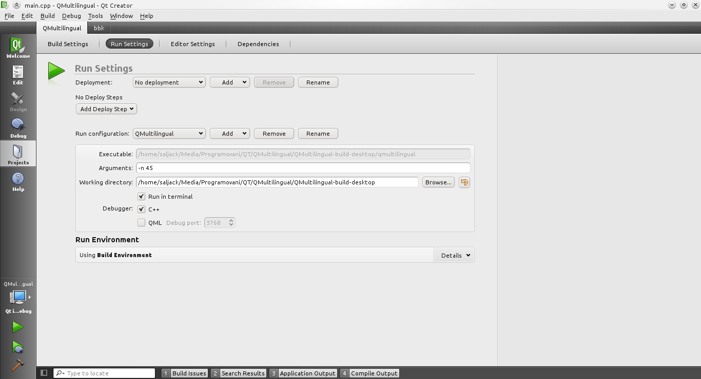Click the large green Run Settings arrow
This screenshot has width=701, height=379.
[x=56, y=72]
